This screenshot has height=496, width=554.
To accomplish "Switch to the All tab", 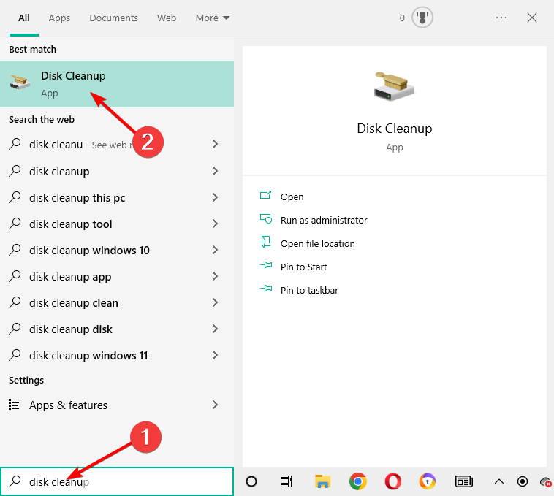I will tap(24, 18).
